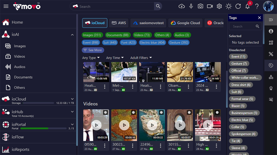Expand the ioCloud storage section
This screenshot has width=277, height=155.
(x=72, y=99)
